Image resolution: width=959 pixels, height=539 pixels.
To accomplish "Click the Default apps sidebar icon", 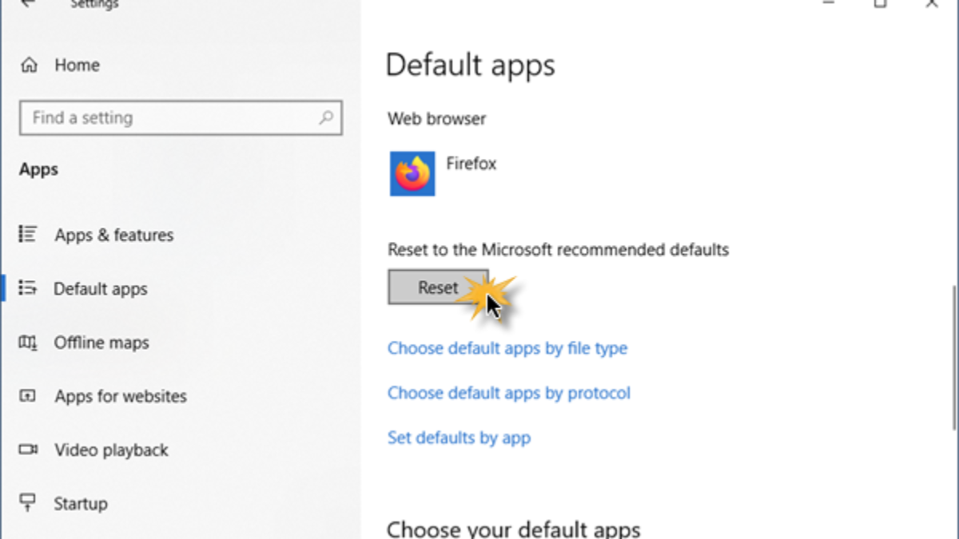I will [x=28, y=288].
